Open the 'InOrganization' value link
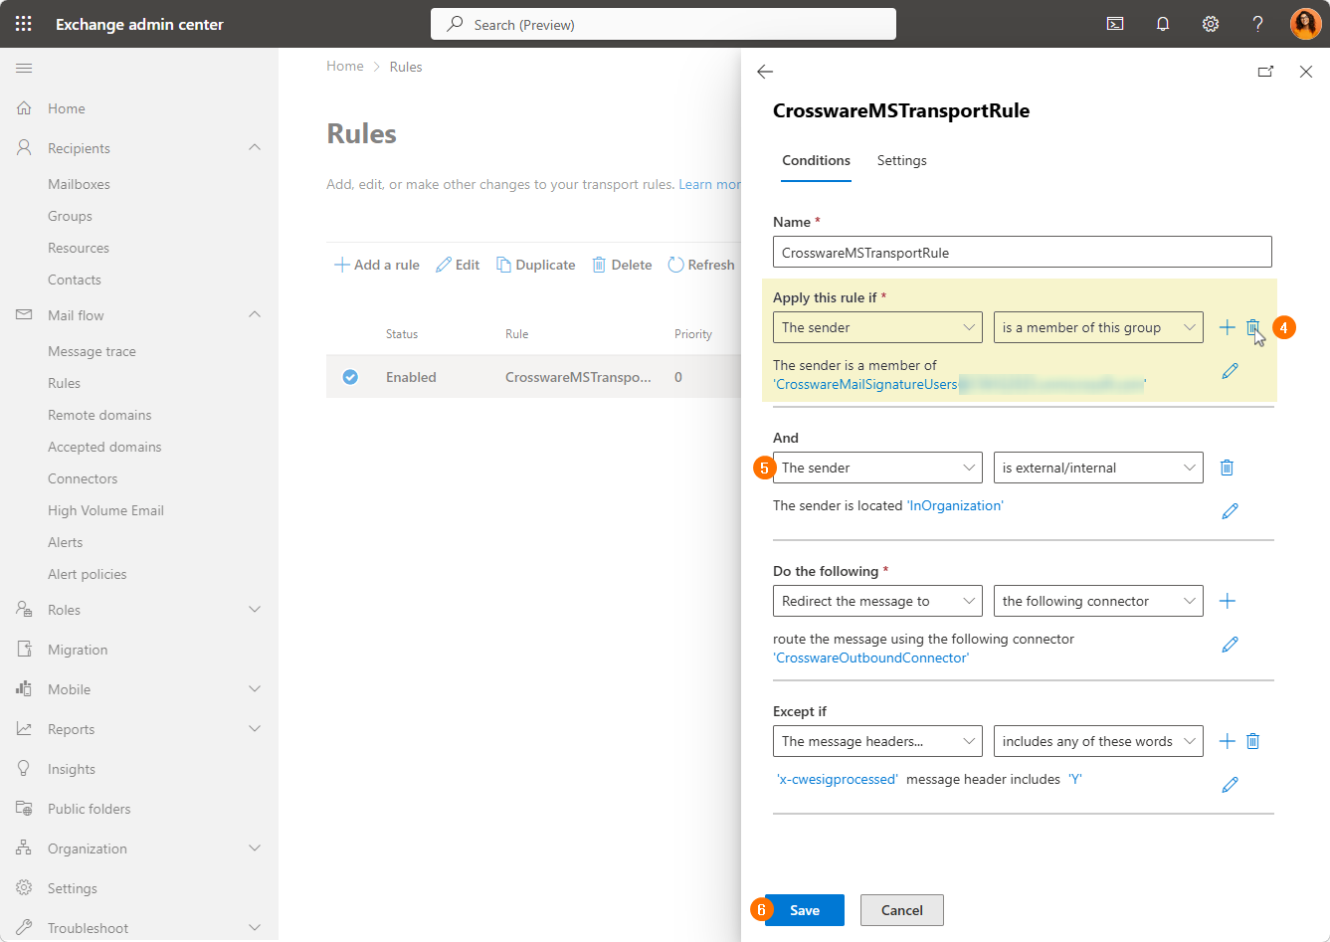 (x=955, y=505)
